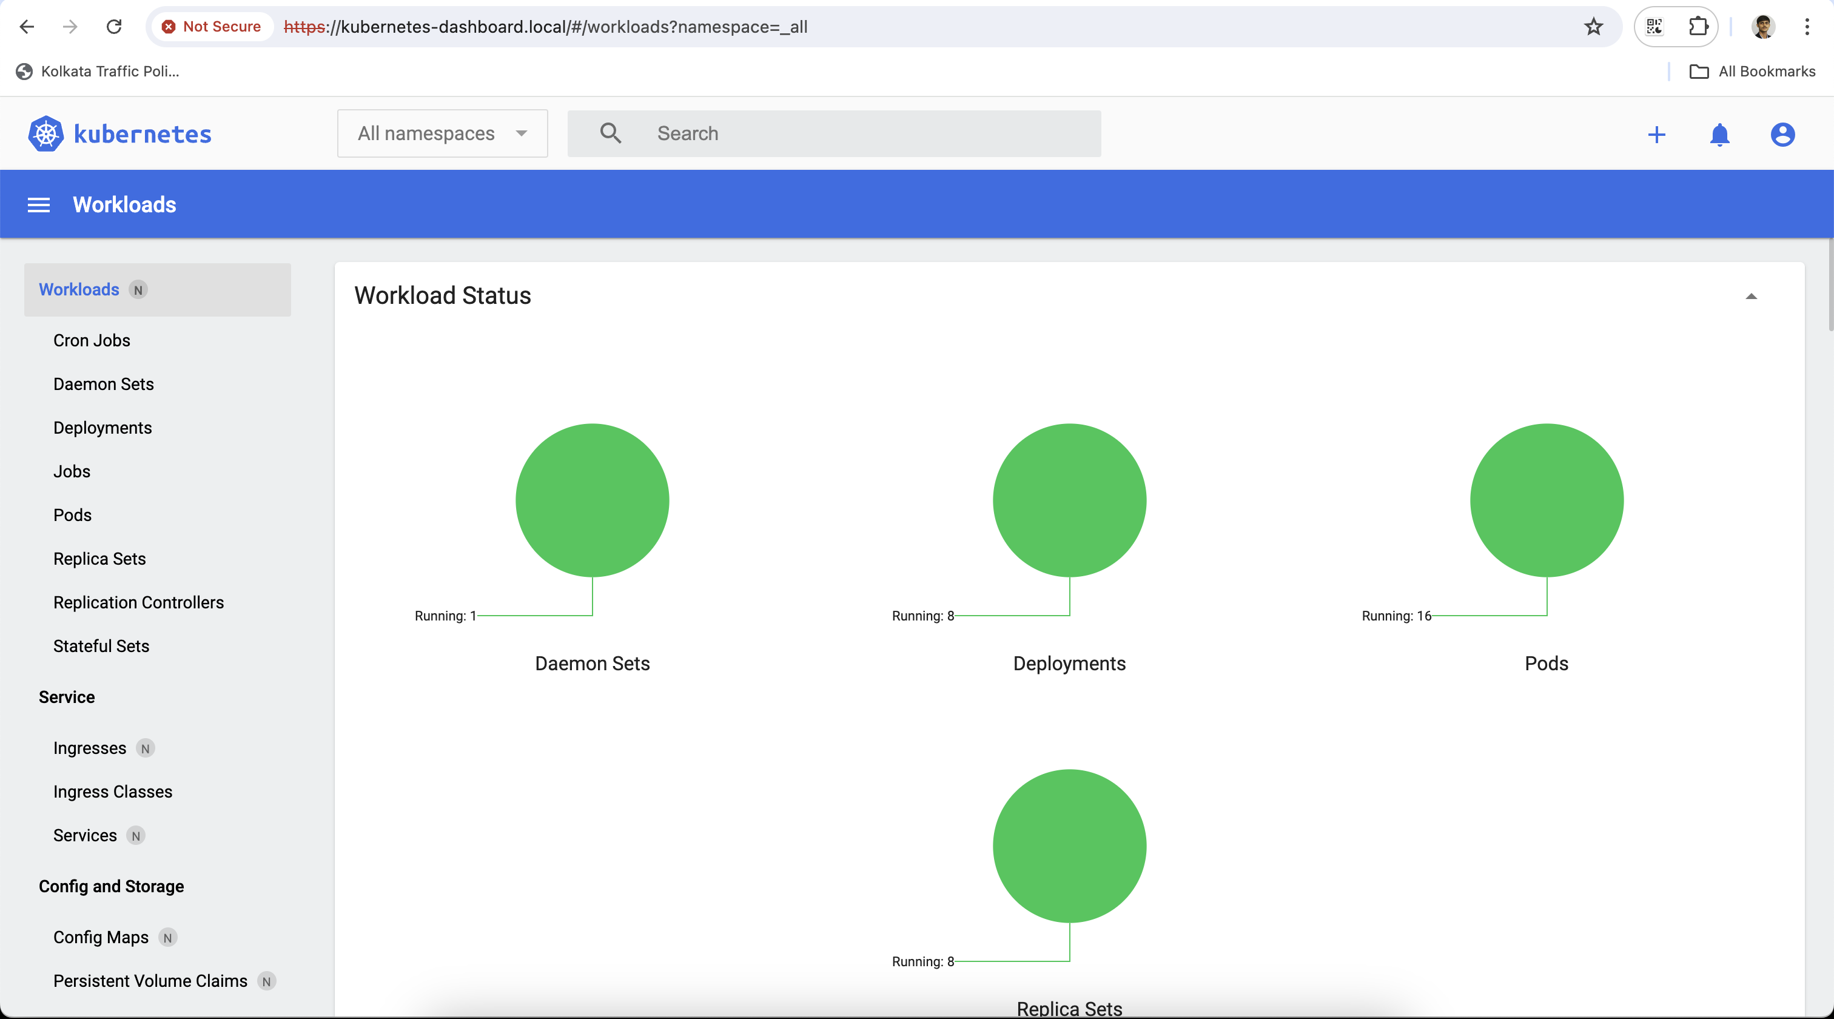Open the Config Maps sidebar link

tap(101, 937)
